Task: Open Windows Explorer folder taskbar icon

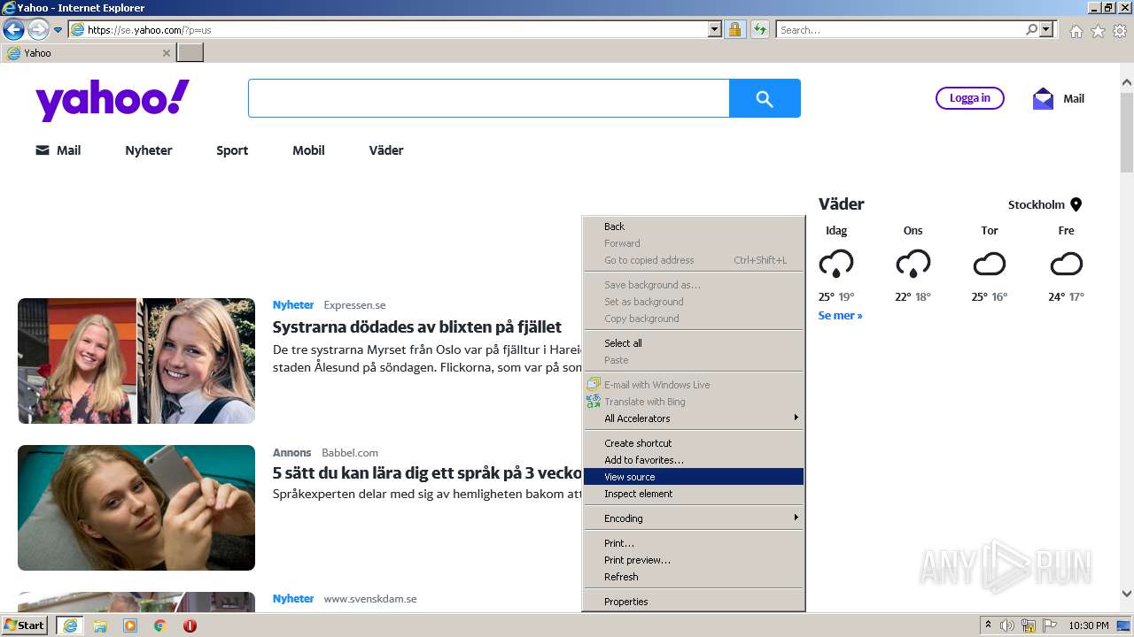Action: 100,625
